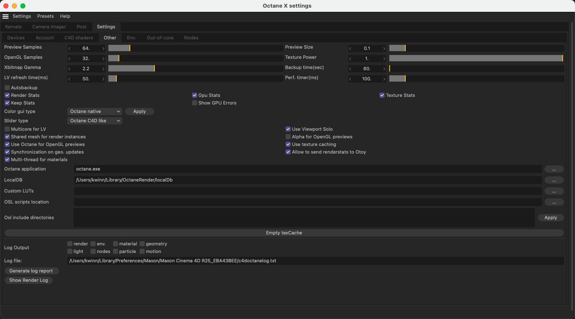575x319 pixels.
Task: Click the Log file path field
Action: tap(316, 261)
